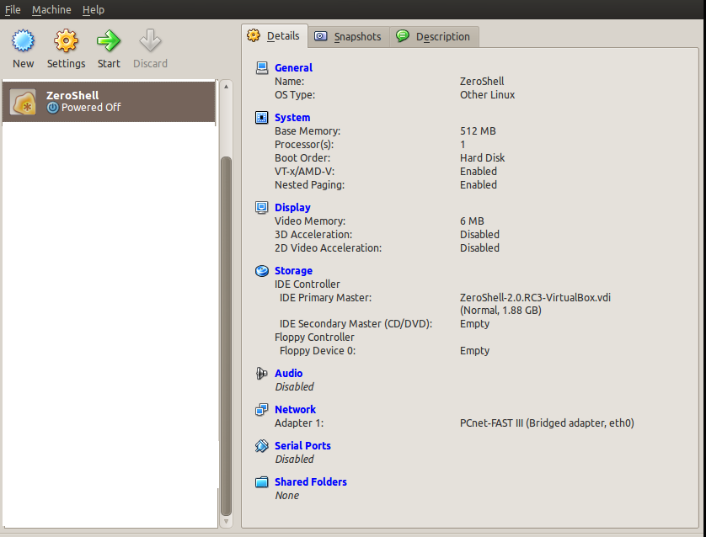This screenshot has width=706, height=537.
Task: Click the PCnet-FAST III adapter value
Action: click(x=547, y=423)
